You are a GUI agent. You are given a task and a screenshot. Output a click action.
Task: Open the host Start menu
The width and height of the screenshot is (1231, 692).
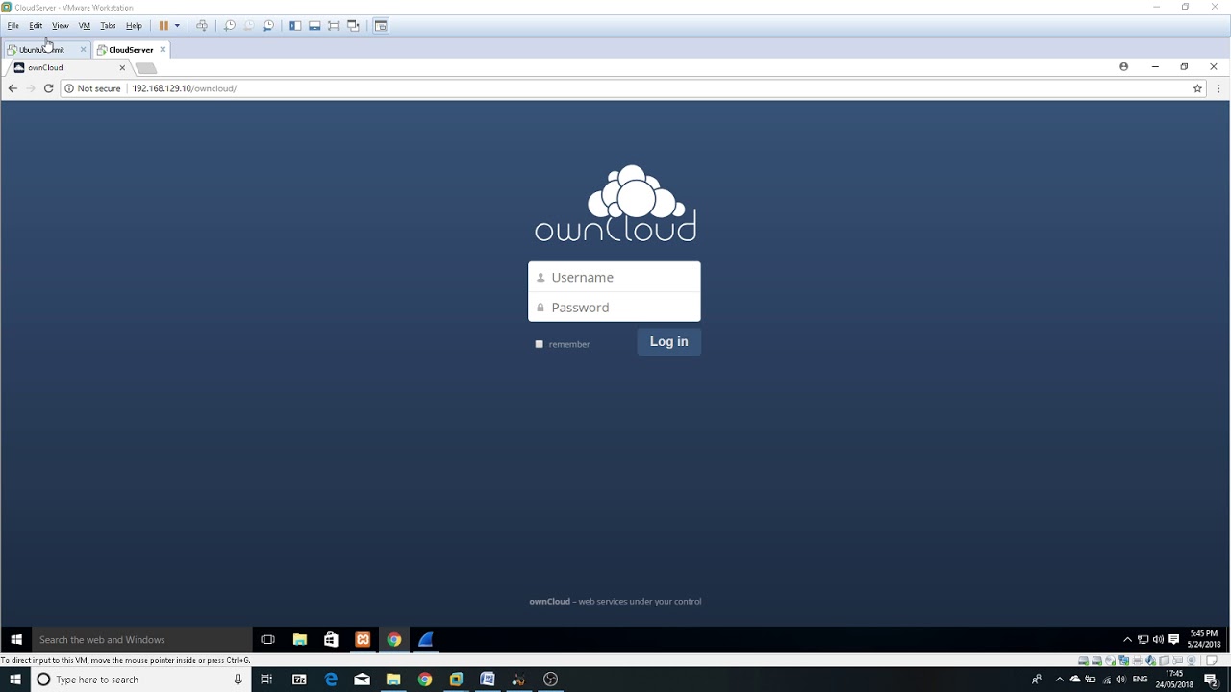(x=15, y=680)
